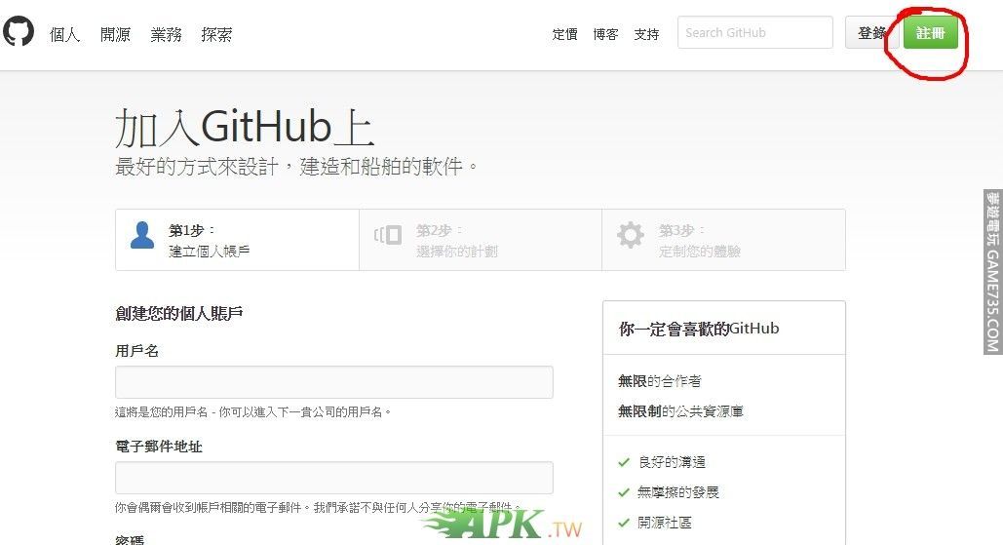
Task: Click into the 電子郵件地址 email field
Action: coord(334,478)
